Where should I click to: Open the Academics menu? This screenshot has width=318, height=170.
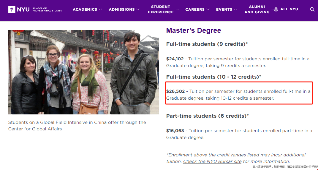[85, 9]
